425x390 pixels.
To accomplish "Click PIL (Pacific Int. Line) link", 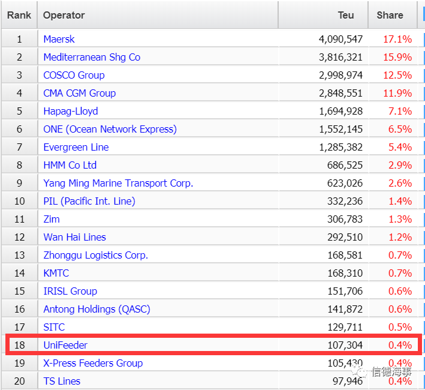I will coord(89,201).
